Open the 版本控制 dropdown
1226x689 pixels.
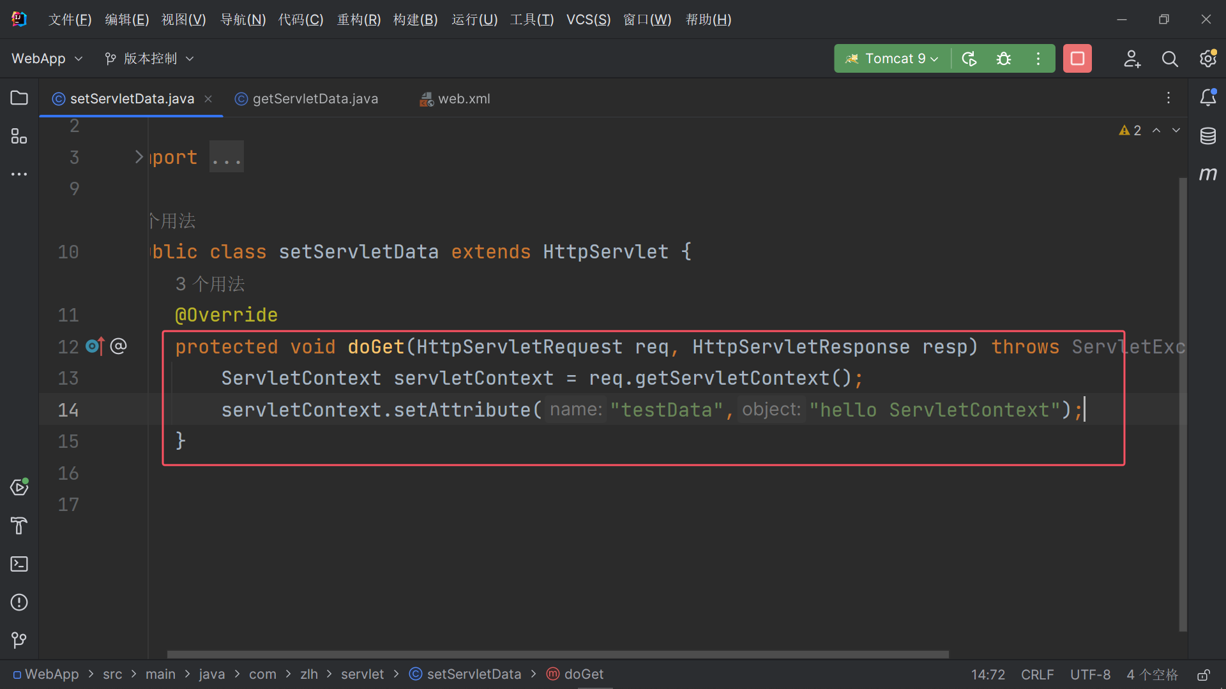tap(149, 58)
